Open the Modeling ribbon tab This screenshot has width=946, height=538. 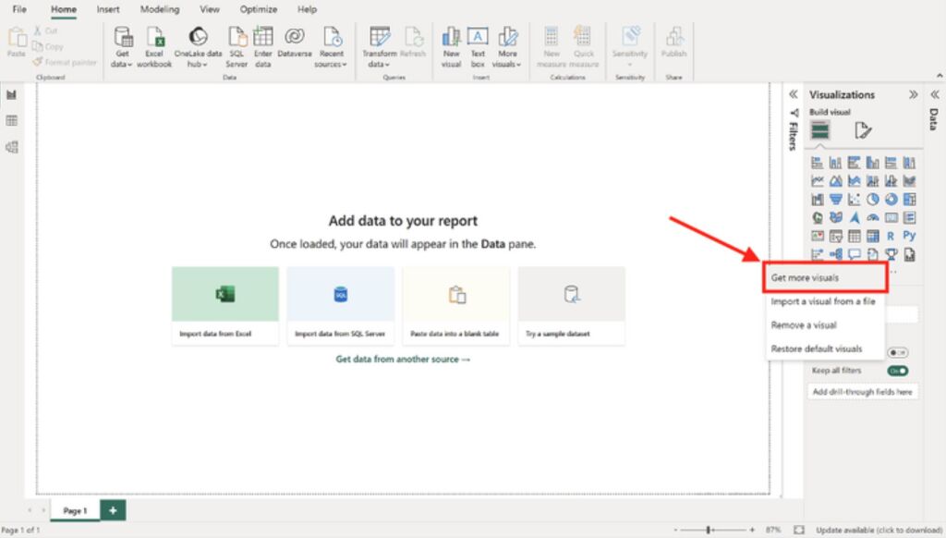point(160,9)
